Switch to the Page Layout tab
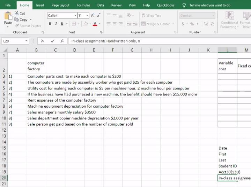Image resolution: width=251 pixels, height=187 pixels. tap(60, 5)
